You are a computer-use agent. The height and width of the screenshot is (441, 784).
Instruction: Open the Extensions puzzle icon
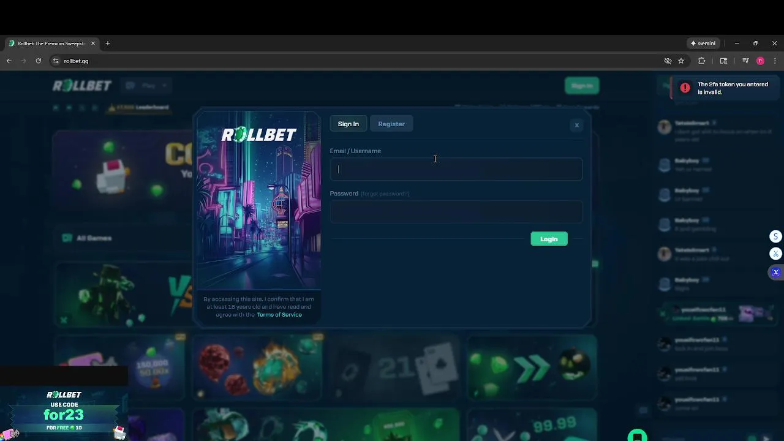[x=702, y=61]
